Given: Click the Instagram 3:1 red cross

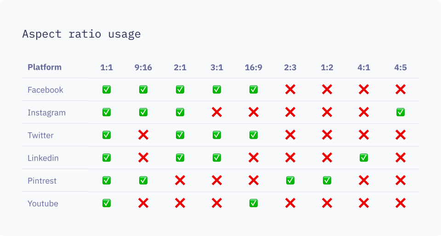Looking at the screenshot, I should [x=217, y=112].
